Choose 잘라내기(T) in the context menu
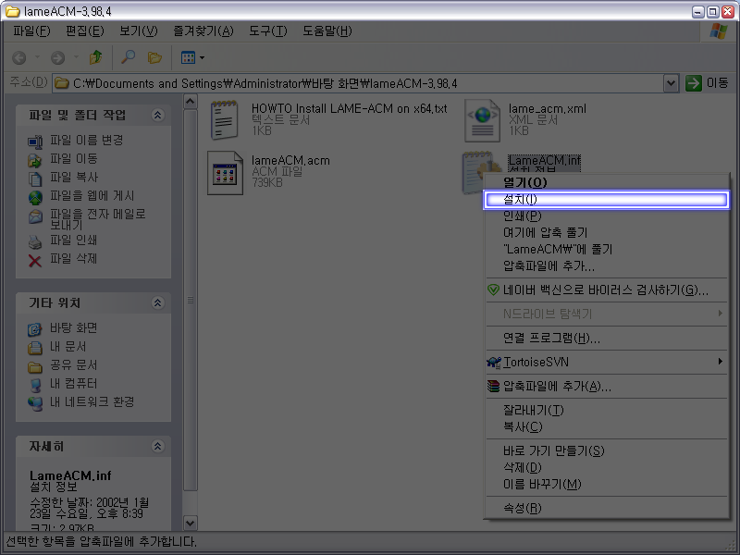 tap(607, 410)
